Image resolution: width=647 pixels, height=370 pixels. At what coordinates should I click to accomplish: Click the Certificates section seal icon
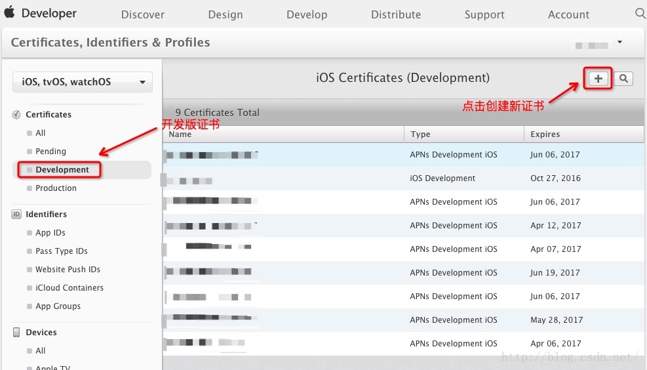coord(16,114)
